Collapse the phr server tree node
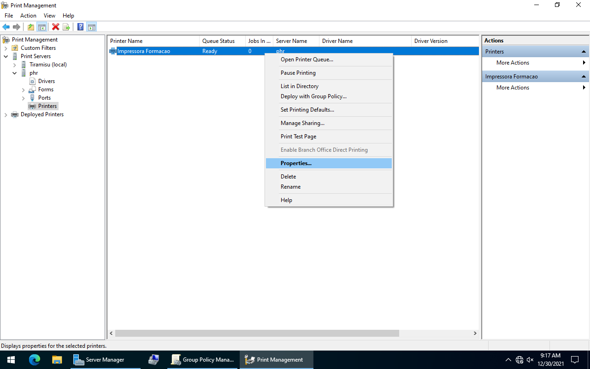 [x=14, y=73]
